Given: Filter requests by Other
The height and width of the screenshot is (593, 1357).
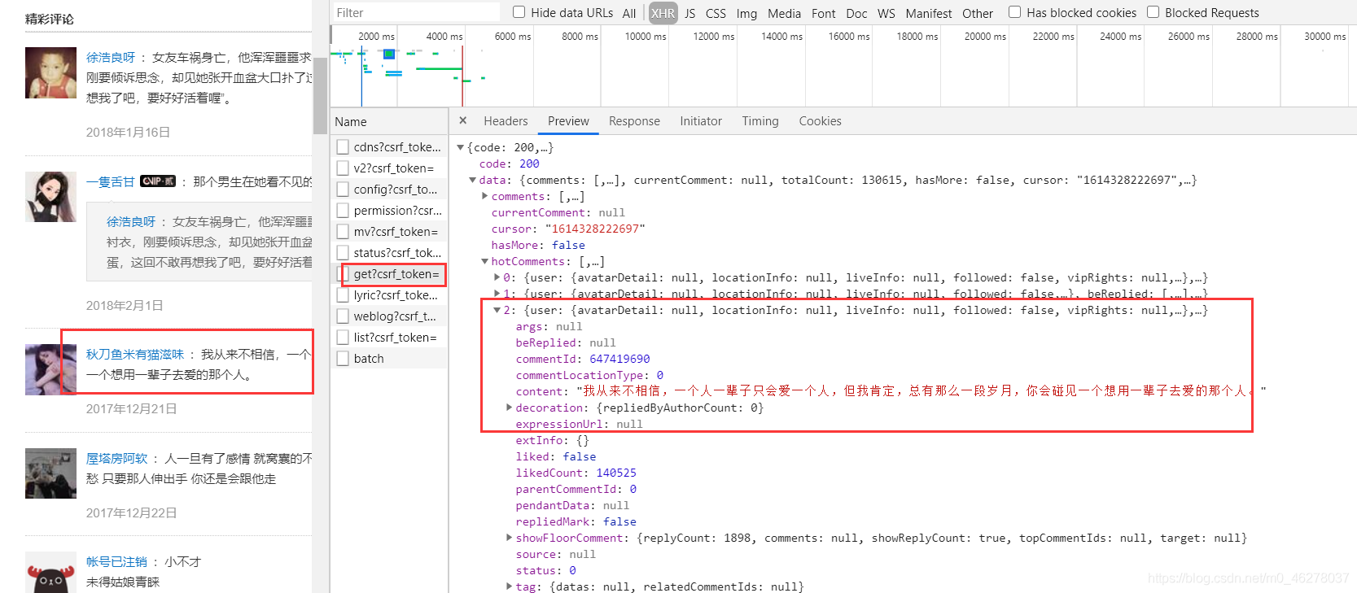Looking at the screenshot, I should tap(978, 13).
